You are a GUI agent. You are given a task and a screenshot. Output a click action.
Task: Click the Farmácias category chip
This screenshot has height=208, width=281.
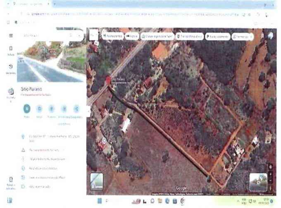[243, 36]
